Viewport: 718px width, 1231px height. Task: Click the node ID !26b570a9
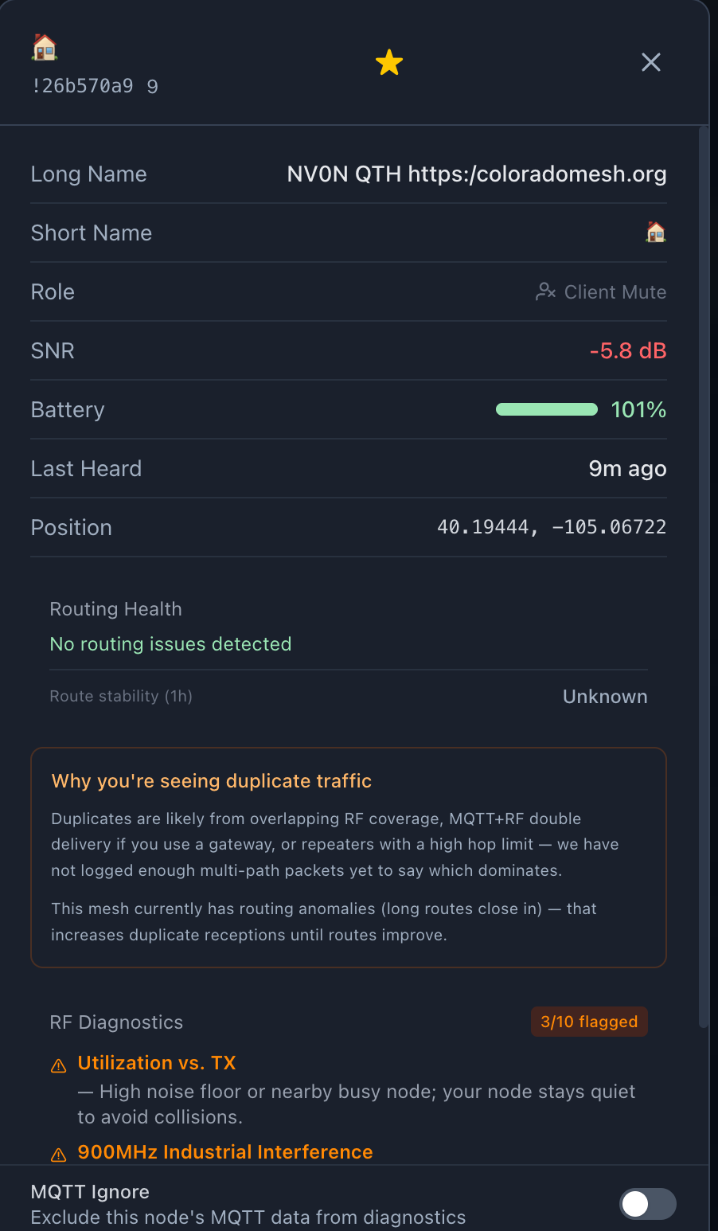pyautogui.click(x=82, y=86)
